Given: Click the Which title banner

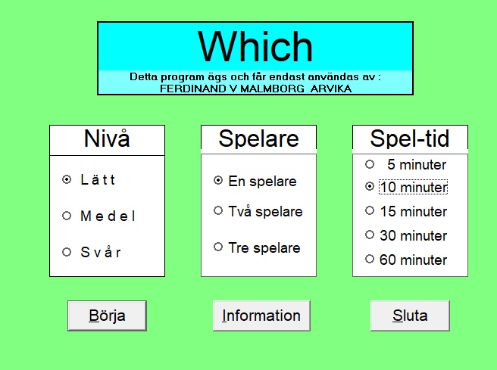Looking at the screenshot, I should pos(255,47).
